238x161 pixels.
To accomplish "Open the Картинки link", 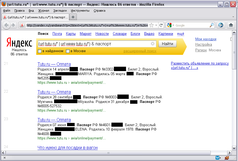I will point(166,34).
